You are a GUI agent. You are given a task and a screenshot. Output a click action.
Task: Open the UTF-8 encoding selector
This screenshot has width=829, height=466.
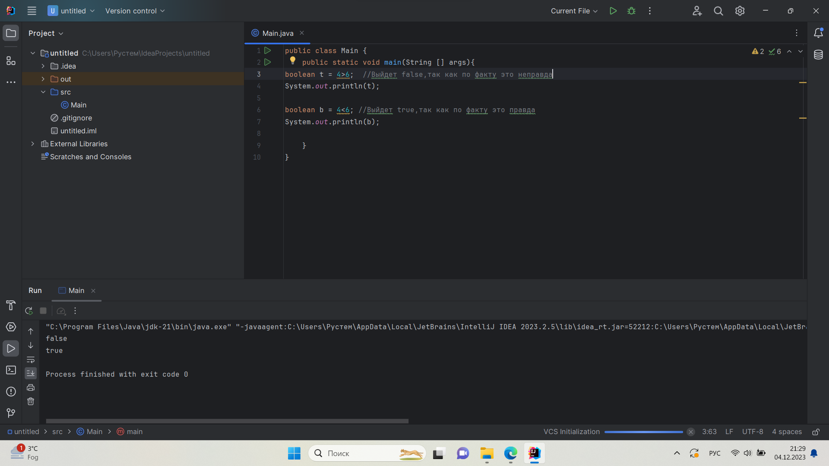[x=753, y=432]
